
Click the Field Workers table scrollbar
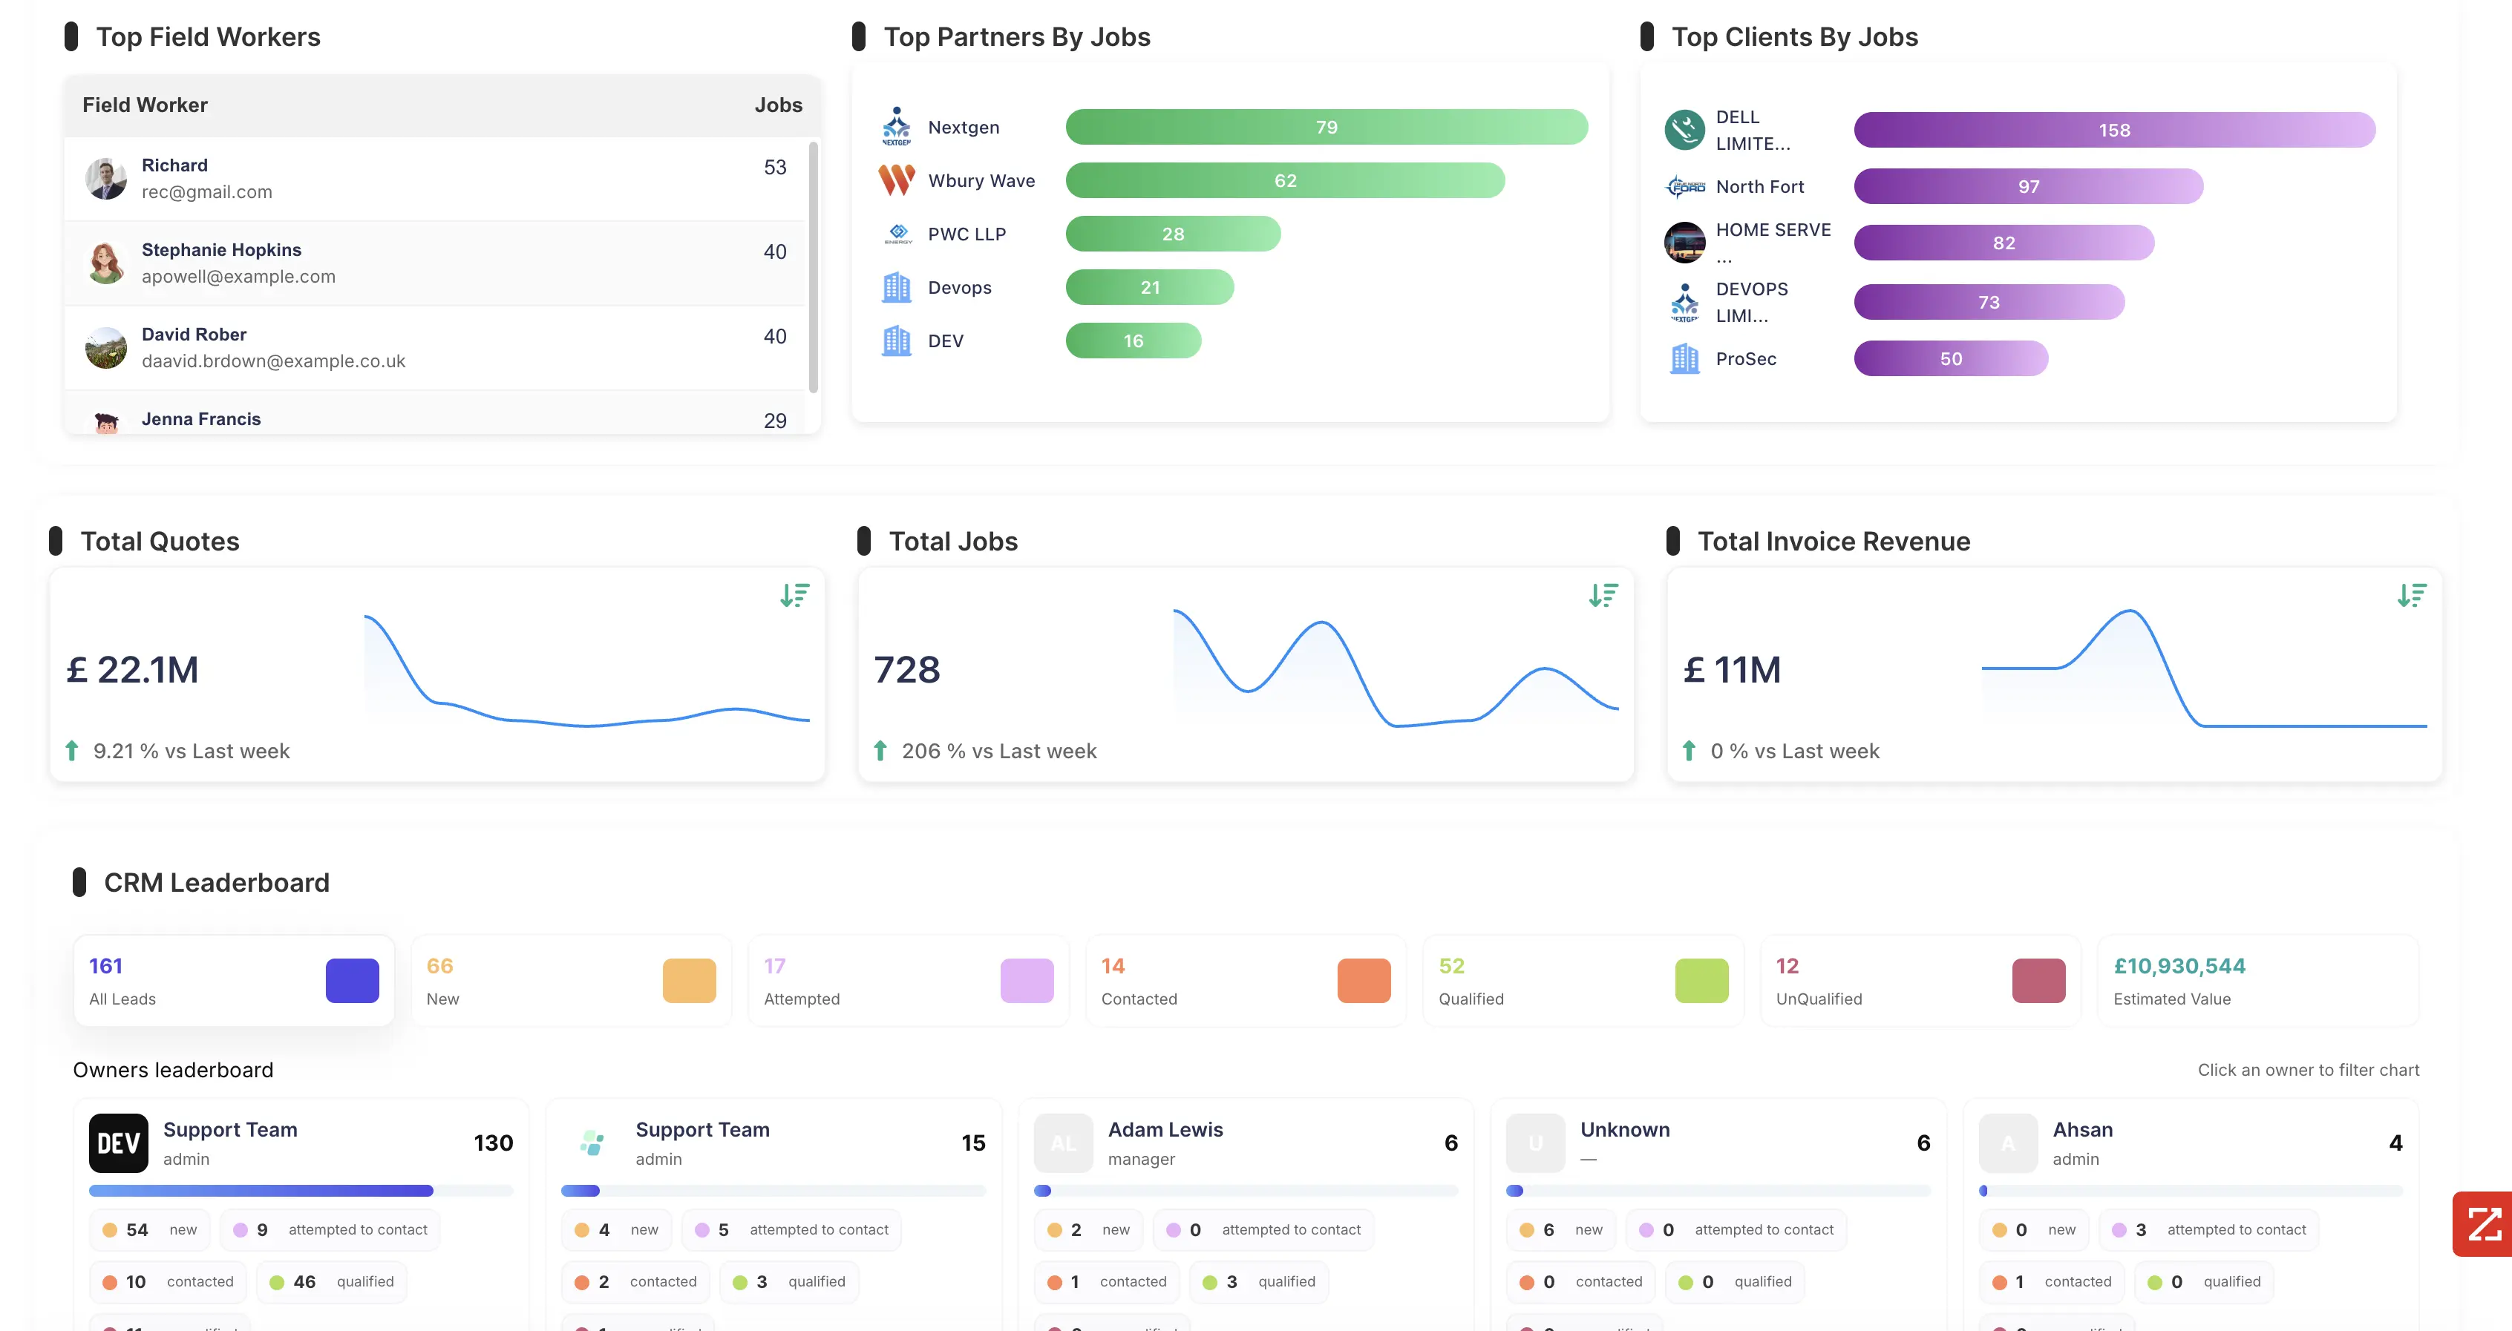click(x=814, y=266)
